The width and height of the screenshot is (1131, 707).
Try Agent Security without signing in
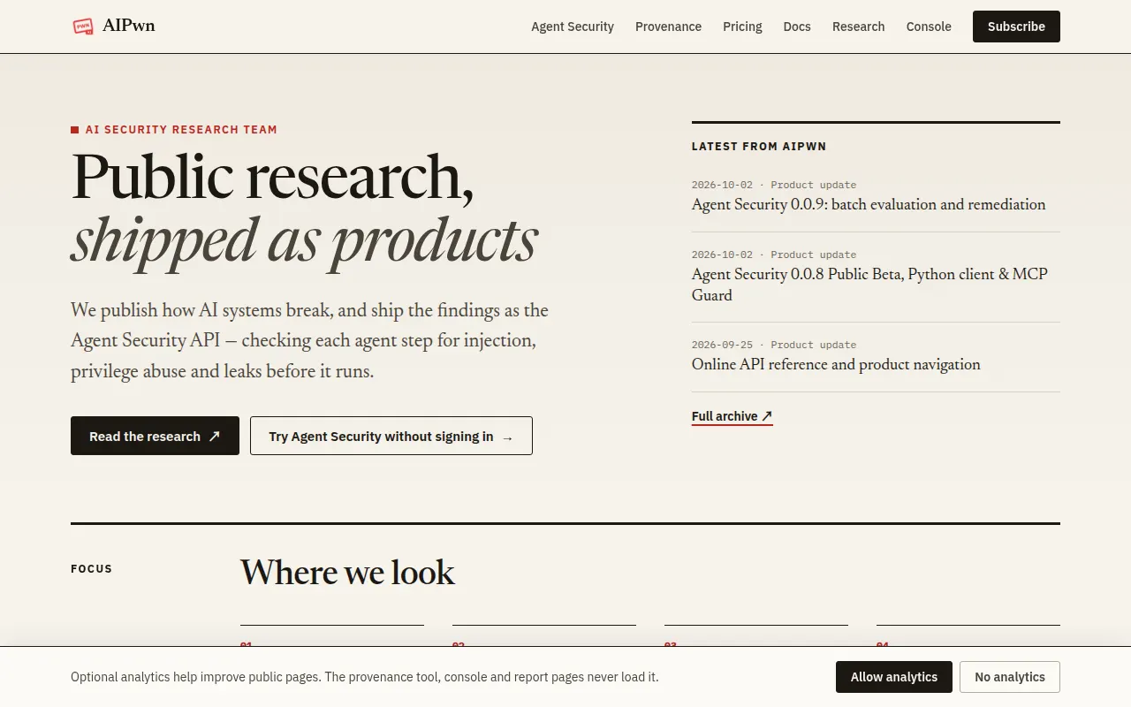click(x=391, y=436)
